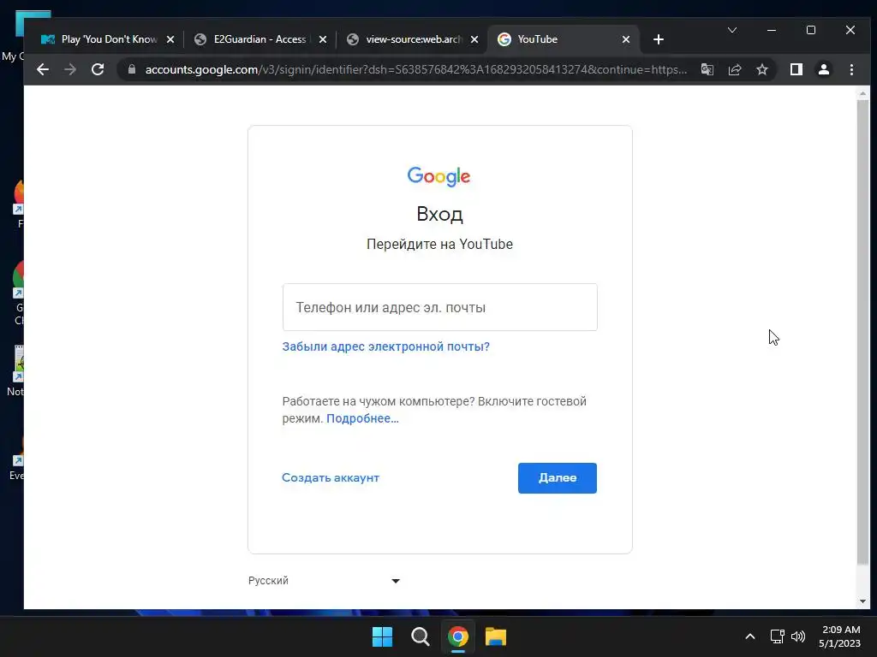Click the Chrome taskbar icon
The image size is (877, 657).
pyautogui.click(x=457, y=636)
